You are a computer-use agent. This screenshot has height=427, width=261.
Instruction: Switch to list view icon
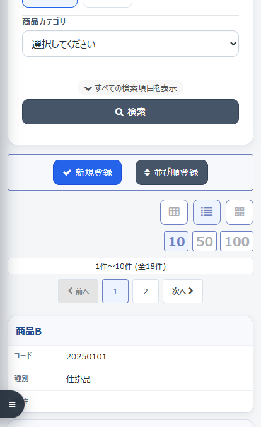point(207,212)
